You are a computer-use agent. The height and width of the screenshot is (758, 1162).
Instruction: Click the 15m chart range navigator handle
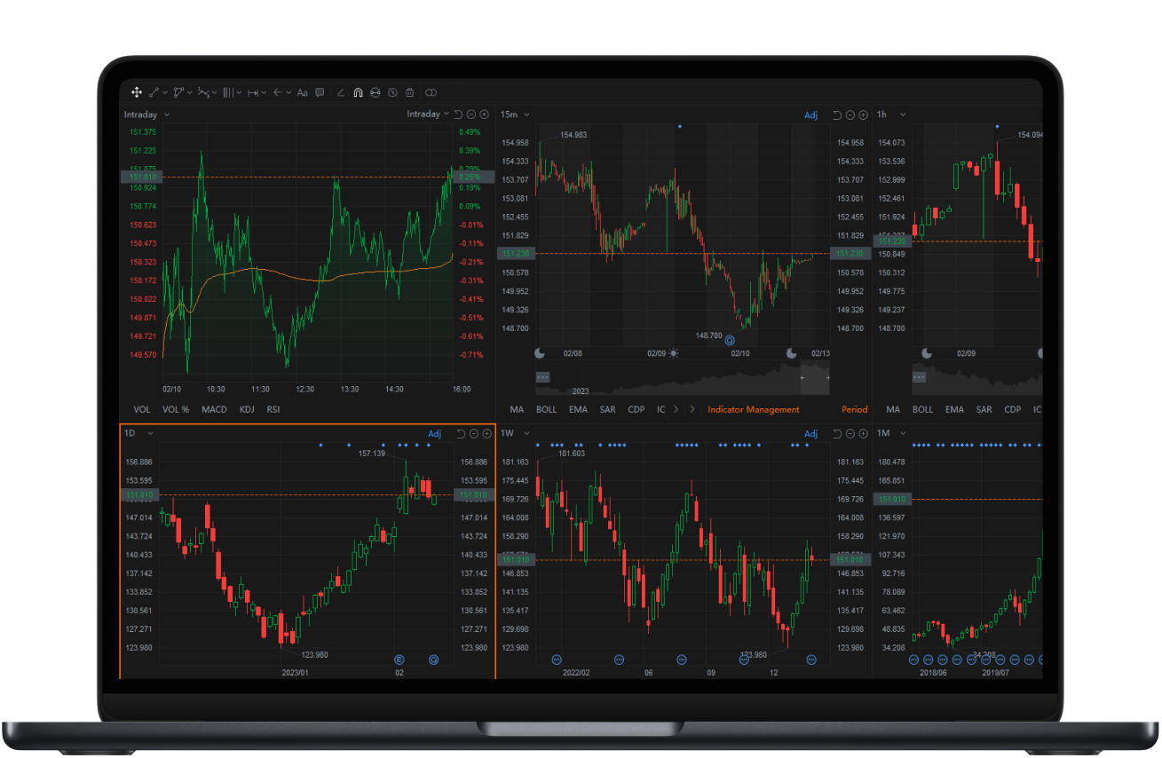click(543, 377)
